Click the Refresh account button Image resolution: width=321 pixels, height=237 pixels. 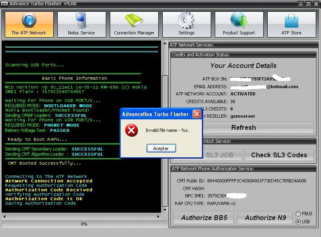point(243,127)
